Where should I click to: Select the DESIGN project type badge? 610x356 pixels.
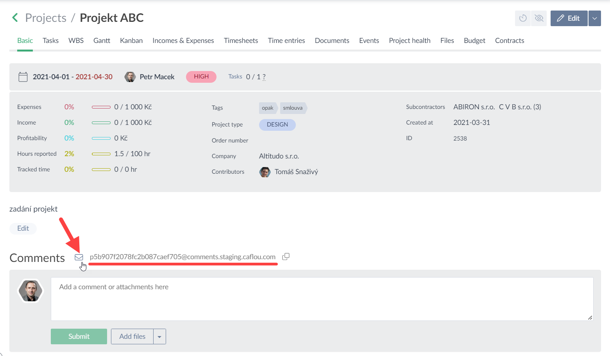tap(277, 125)
